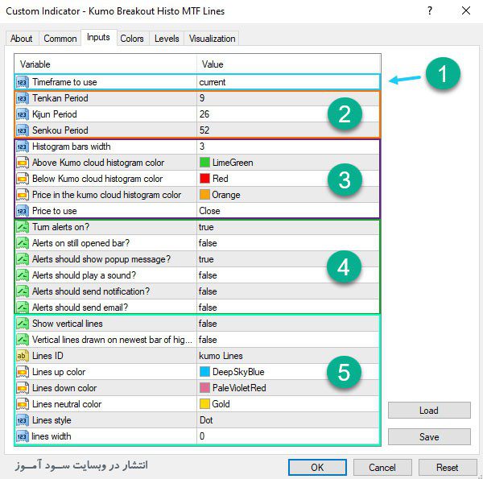This screenshot has height=479, width=483.
Task: Open the 'Price to use' Close value dropdown
Action: coord(287,211)
